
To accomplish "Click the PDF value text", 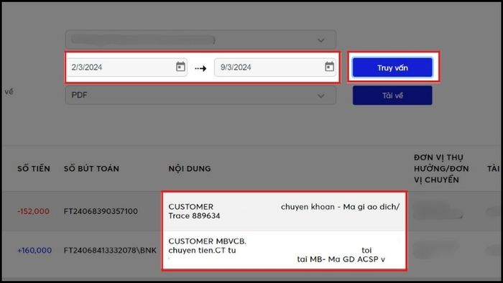I will pos(79,96).
